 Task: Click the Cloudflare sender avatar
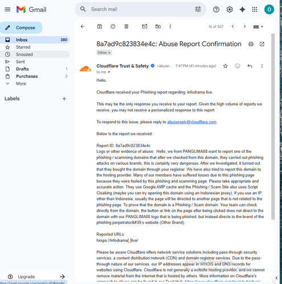tap(85, 69)
